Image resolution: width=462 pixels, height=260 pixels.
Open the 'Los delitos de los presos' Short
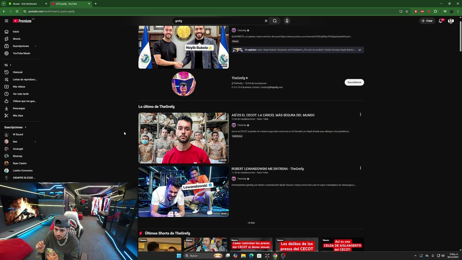click(297, 244)
